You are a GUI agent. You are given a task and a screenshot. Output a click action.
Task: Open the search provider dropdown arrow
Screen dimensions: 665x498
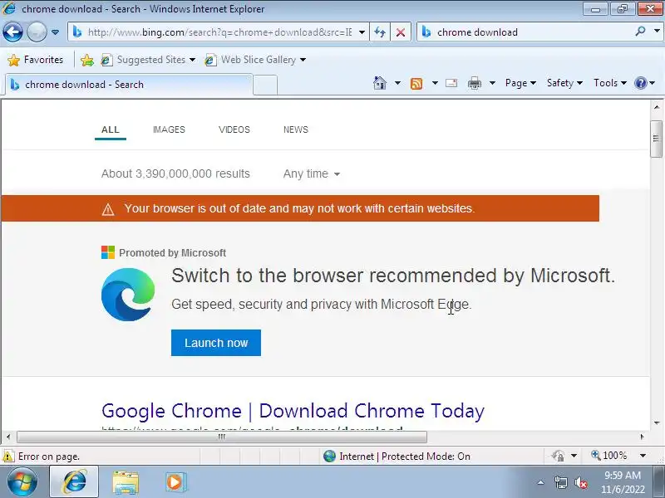657,32
